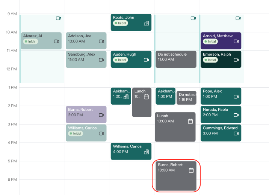Open the Burns, Robert 10:00 AM block
The height and width of the screenshot is (195, 269).
tap(176, 176)
